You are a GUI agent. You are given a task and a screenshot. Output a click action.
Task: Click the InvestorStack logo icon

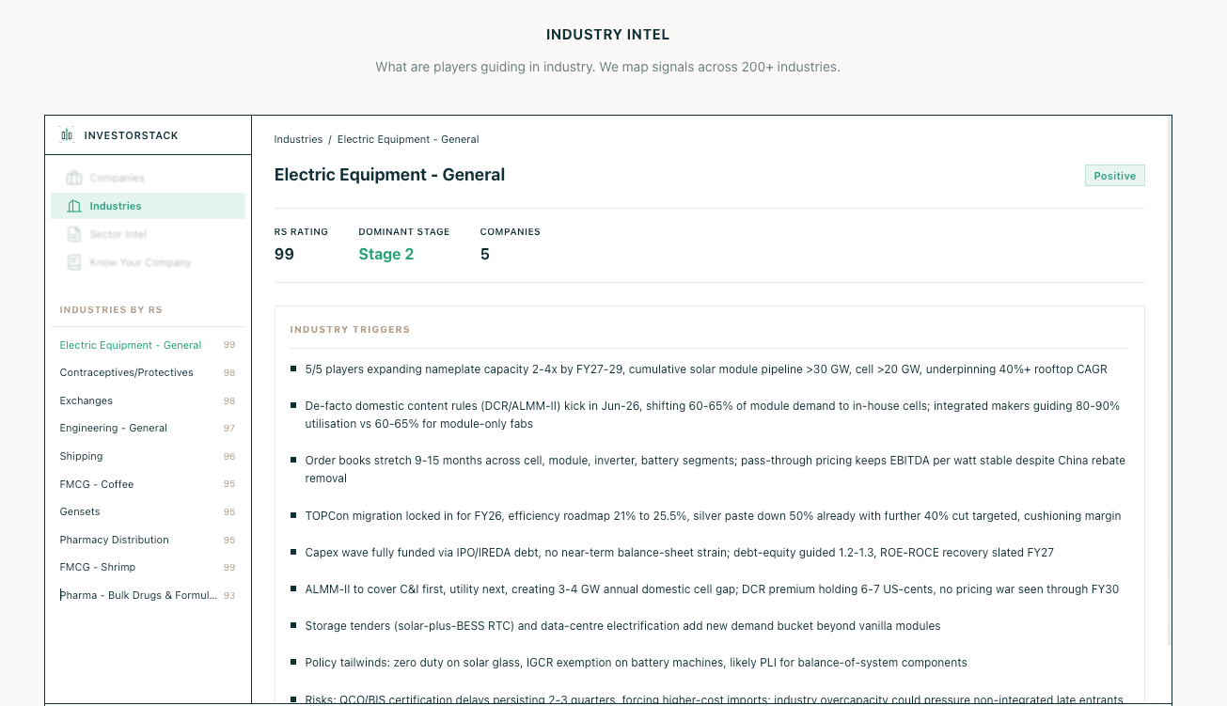67,135
